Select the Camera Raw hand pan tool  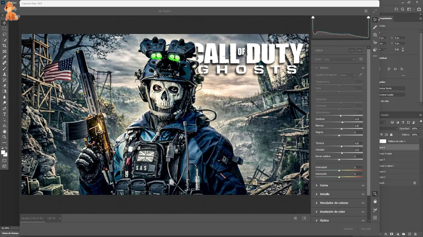(375, 201)
